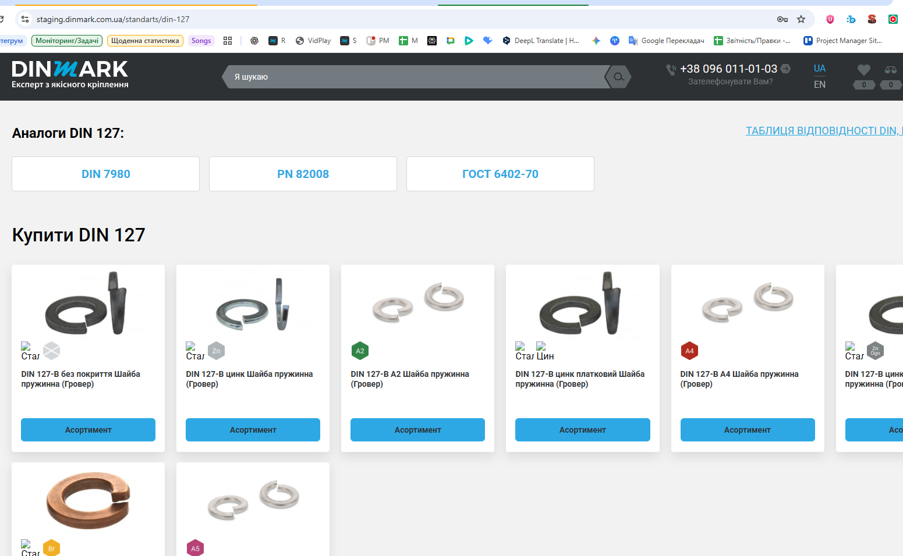This screenshot has width=903, height=556.
Task: Click the green A2 badge
Action: 360,351
